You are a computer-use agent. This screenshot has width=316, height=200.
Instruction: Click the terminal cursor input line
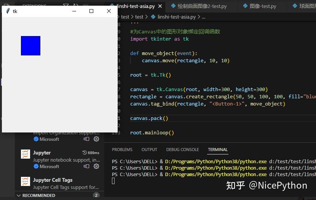113,181
